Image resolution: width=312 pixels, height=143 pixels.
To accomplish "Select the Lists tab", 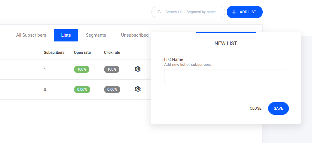I will point(66,35).
